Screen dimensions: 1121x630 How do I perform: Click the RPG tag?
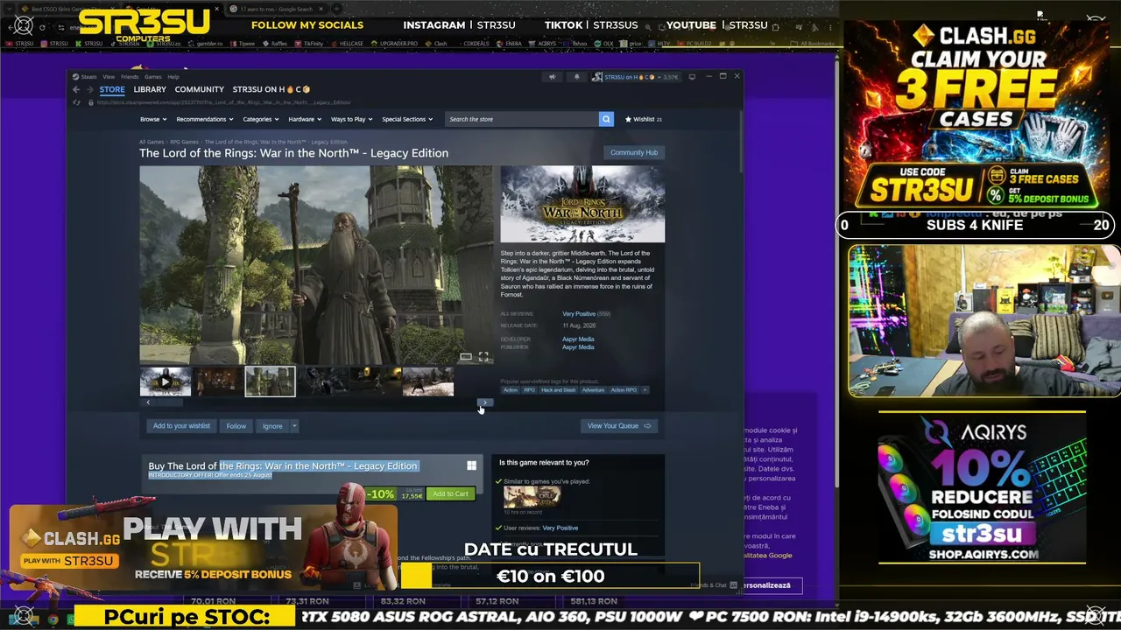pos(529,390)
